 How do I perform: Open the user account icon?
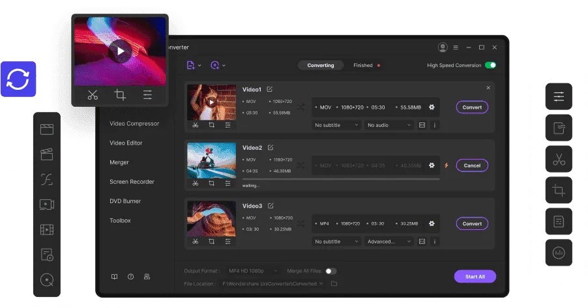tap(443, 48)
